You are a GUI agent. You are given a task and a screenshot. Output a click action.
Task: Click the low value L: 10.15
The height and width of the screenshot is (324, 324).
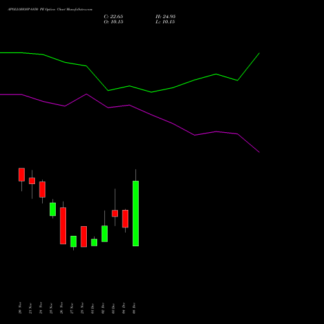(x=165, y=22)
